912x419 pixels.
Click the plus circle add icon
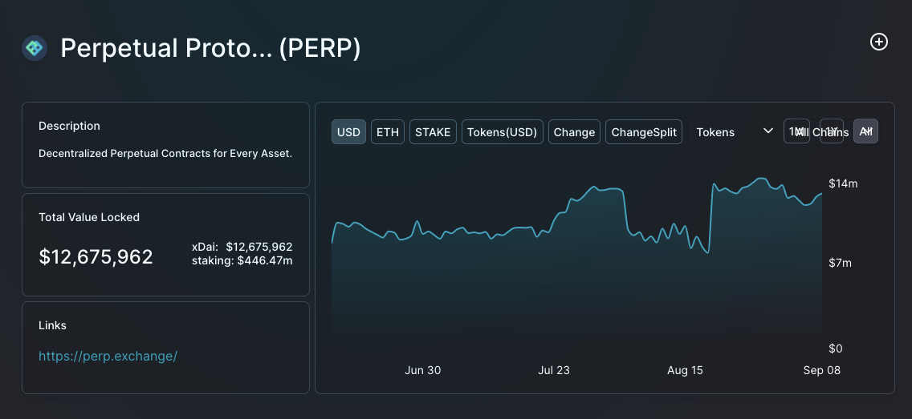(878, 42)
